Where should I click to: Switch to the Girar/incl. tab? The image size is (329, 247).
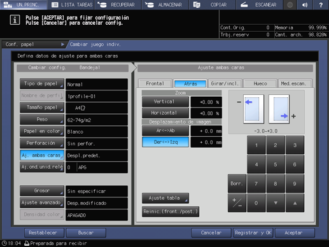coord(225,83)
